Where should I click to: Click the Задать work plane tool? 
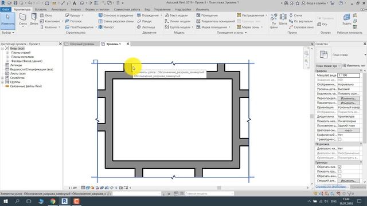(x=346, y=19)
